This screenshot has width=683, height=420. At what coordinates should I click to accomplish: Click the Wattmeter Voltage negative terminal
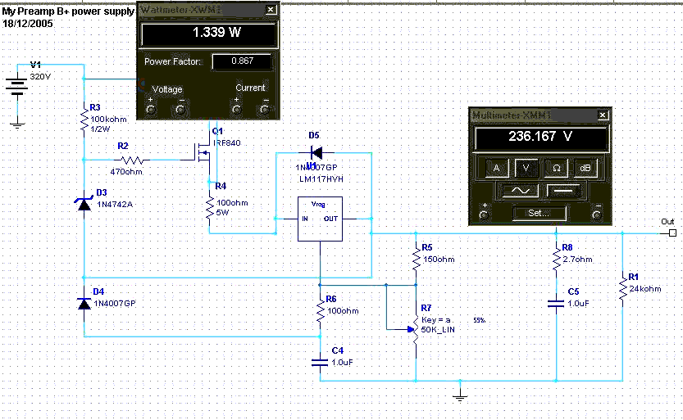pyautogui.click(x=180, y=109)
